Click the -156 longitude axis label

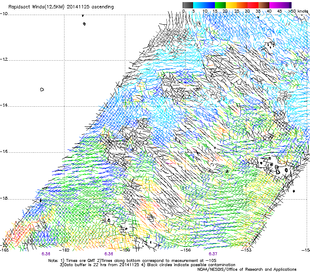click(x=186, y=250)
